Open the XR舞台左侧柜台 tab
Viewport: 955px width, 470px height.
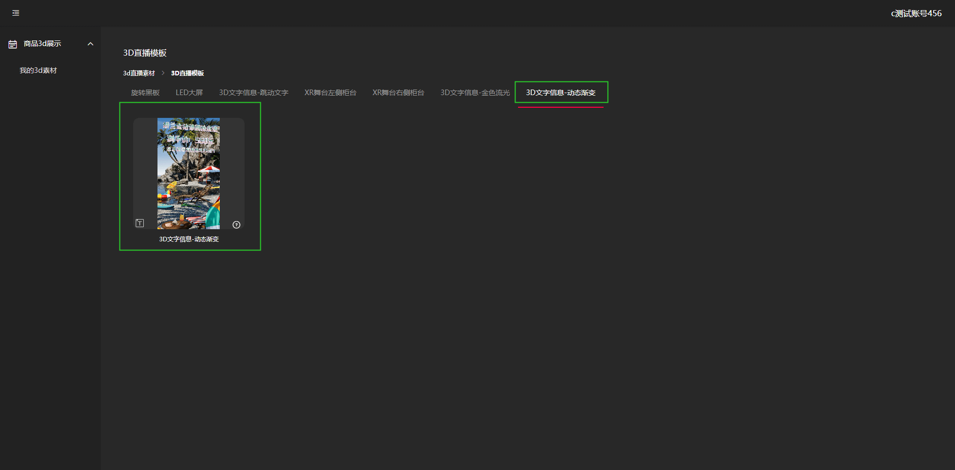tap(330, 93)
